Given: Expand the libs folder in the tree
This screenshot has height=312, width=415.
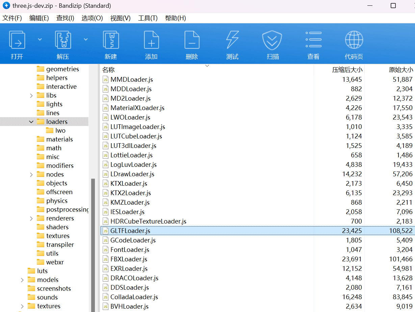Looking at the screenshot, I should pyautogui.click(x=31, y=96).
